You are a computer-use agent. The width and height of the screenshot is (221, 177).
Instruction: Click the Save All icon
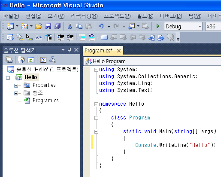[58, 26]
